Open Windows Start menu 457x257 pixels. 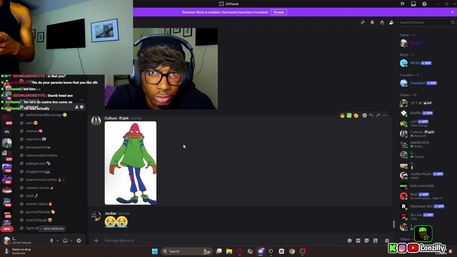155,251
